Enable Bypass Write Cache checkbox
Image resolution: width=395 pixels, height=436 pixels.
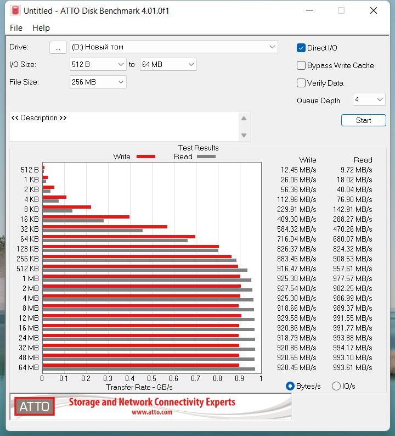(x=301, y=65)
